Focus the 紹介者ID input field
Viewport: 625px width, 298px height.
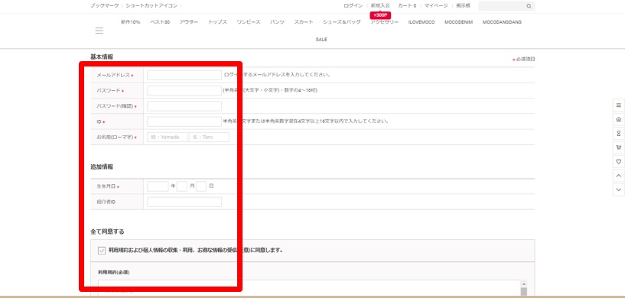(x=184, y=202)
